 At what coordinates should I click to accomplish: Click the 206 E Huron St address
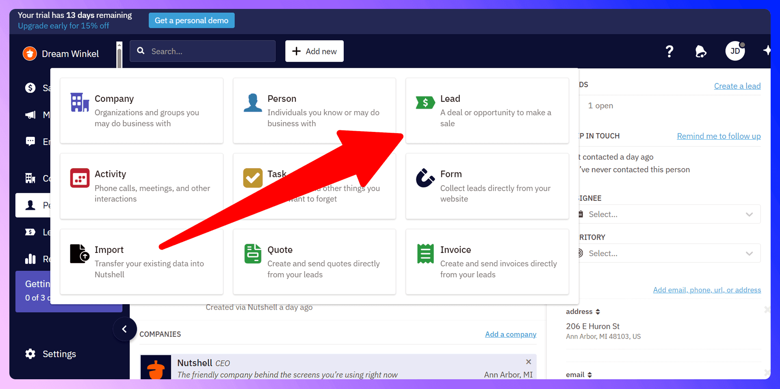pyautogui.click(x=593, y=326)
